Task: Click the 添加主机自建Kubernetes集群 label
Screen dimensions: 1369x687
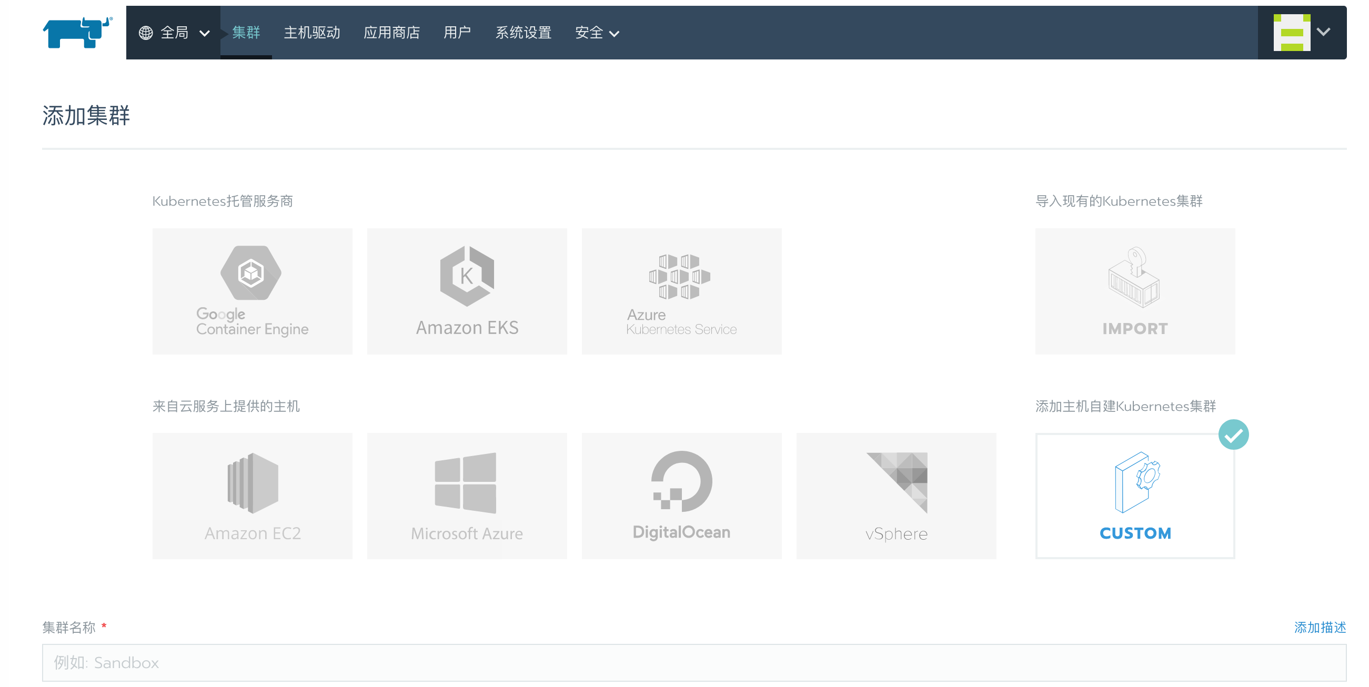Action: click(1125, 406)
